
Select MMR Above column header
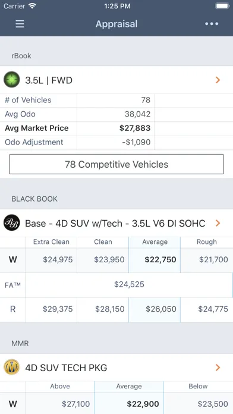pyautogui.click(x=60, y=386)
